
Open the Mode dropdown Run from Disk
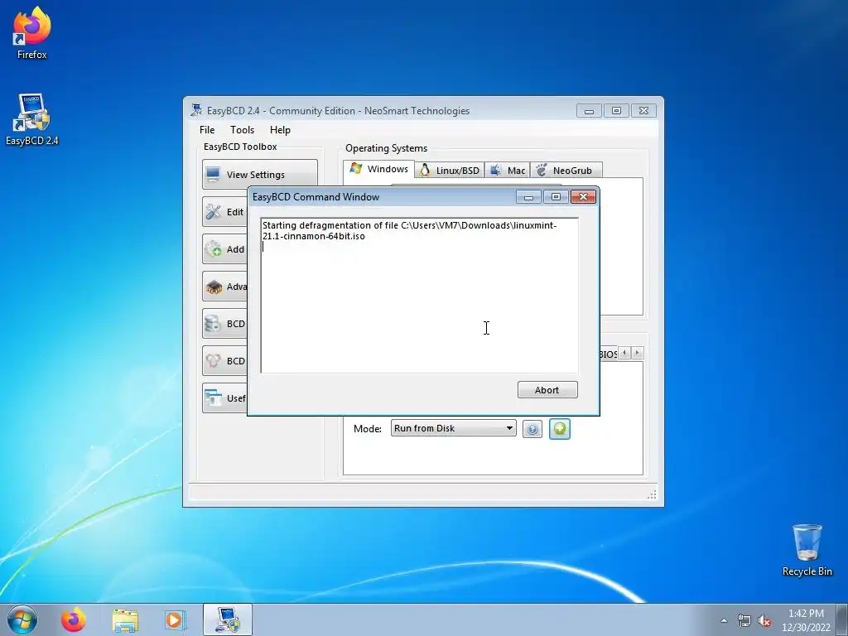pos(453,428)
